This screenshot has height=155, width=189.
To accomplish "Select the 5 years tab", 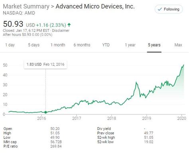I will [154, 45].
